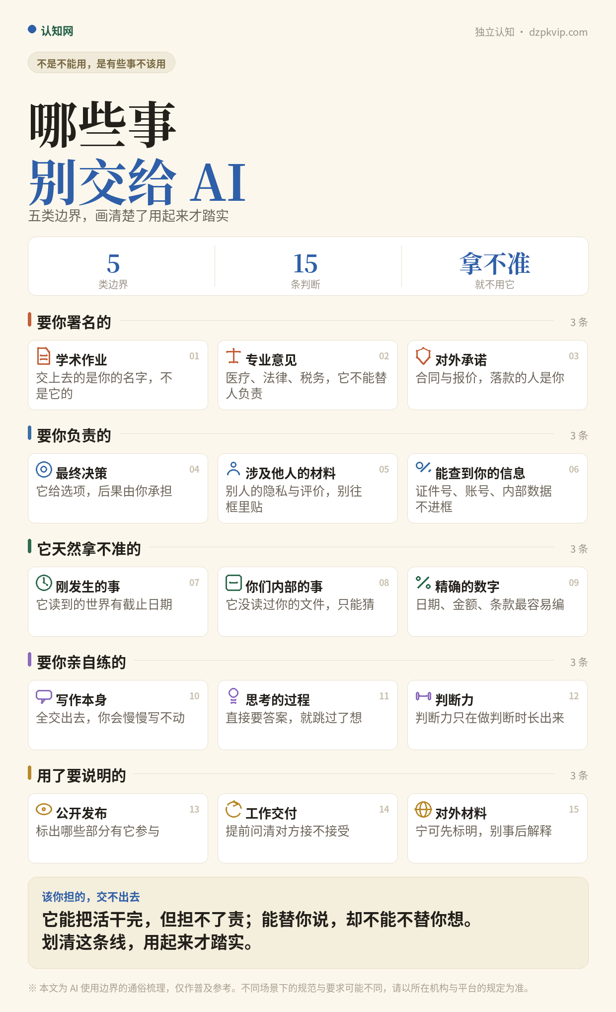Click the description 它给选项，后果由你承担
616x1012 pixels.
point(104,491)
